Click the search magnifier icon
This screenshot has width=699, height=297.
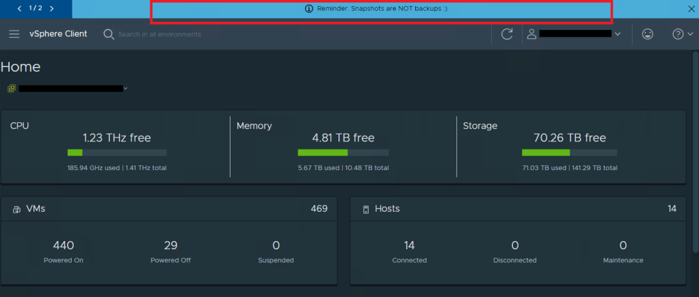tap(109, 34)
